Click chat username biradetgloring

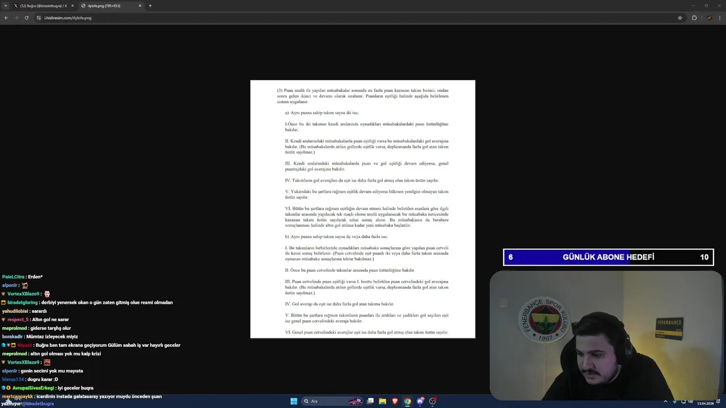tap(23, 303)
